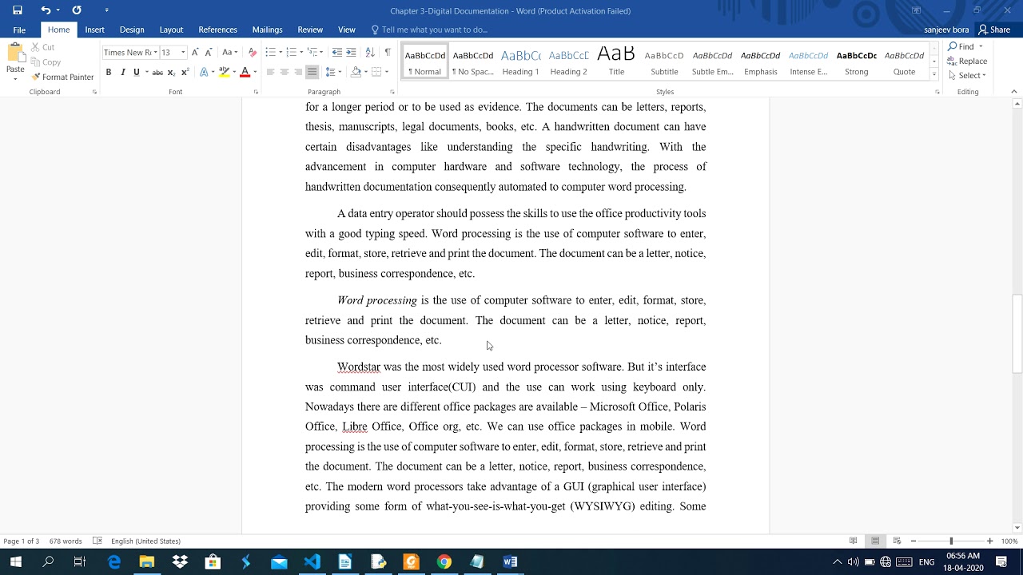
Task: Open the Select dropdown in the Editing group
Action: point(967,75)
